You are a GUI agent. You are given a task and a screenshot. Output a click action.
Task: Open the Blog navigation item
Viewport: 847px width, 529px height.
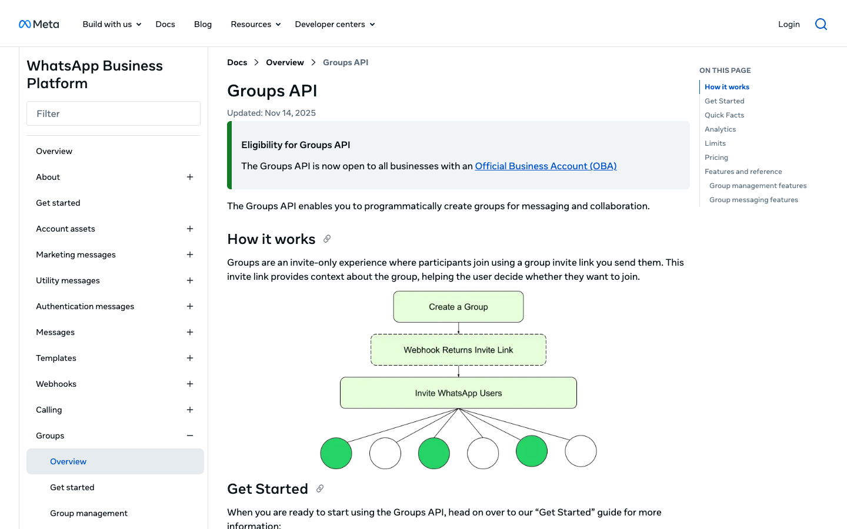(x=203, y=24)
